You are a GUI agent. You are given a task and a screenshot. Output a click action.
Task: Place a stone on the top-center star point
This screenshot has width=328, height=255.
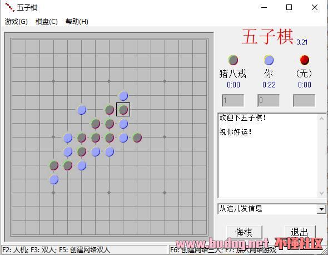109,81
